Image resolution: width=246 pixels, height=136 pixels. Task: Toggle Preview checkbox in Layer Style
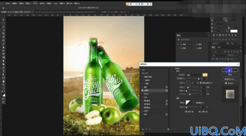click(x=226, y=83)
